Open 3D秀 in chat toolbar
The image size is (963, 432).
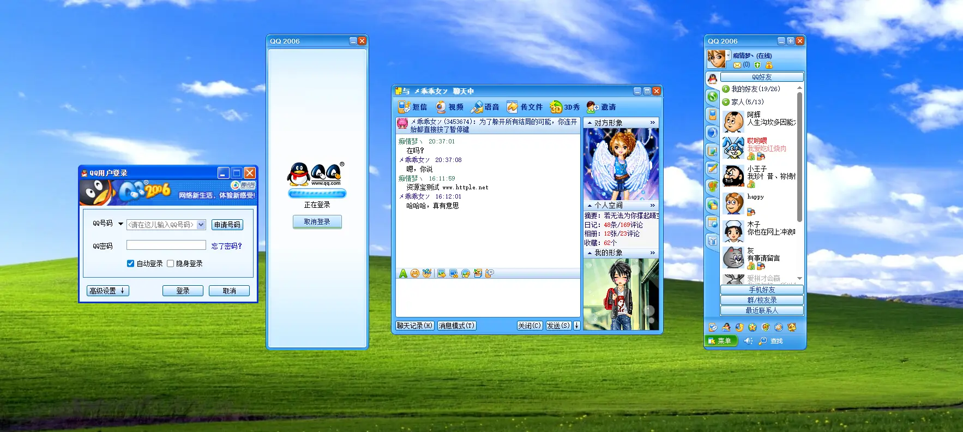(x=565, y=107)
